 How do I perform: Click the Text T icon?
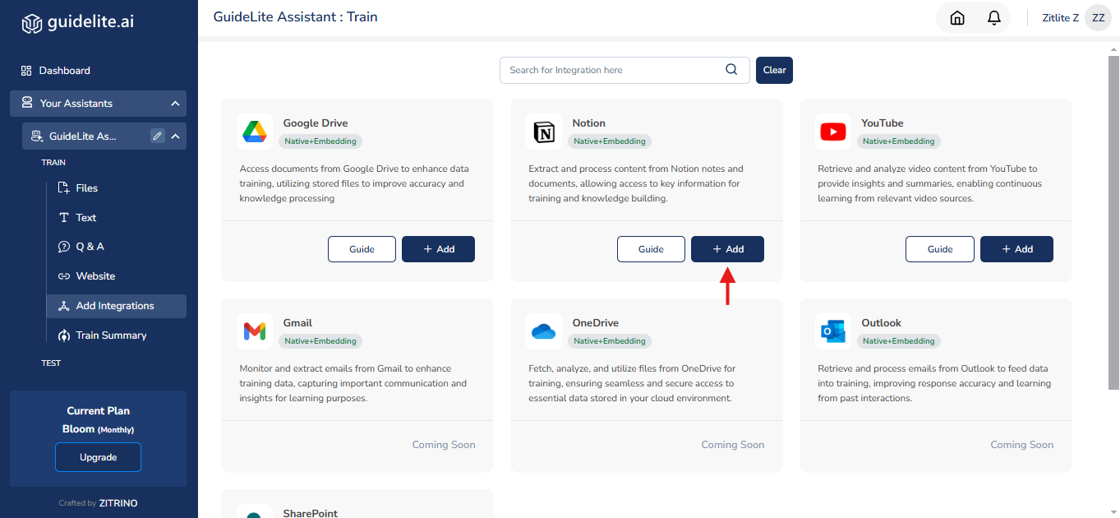[64, 218]
